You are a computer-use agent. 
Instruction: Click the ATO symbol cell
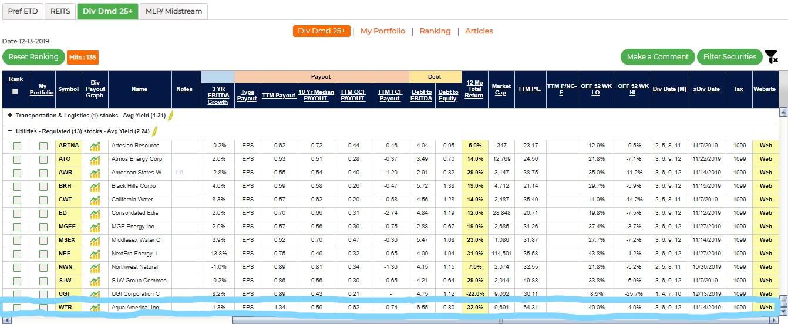[x=69, y=159]
